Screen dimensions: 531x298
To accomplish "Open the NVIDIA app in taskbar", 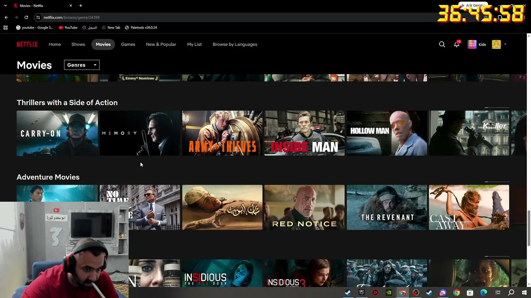I will (x=389, y=293).
